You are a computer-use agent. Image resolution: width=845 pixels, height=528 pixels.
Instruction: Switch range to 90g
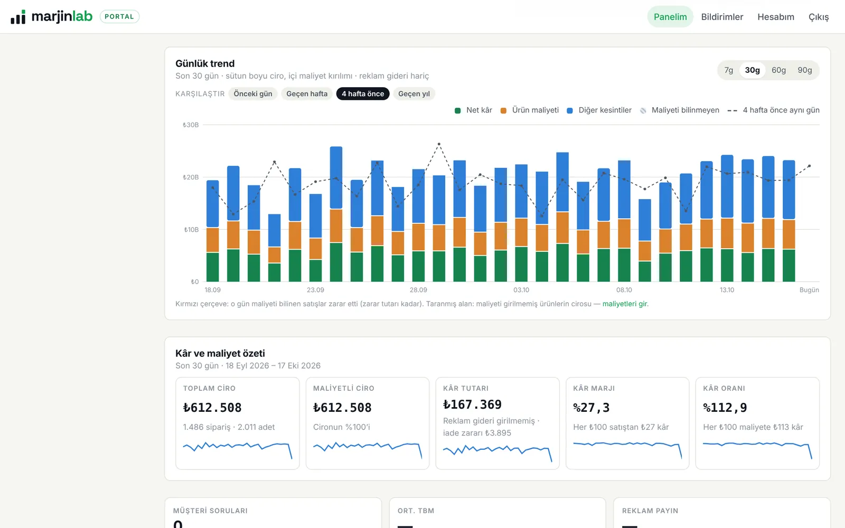pos(805,70)
